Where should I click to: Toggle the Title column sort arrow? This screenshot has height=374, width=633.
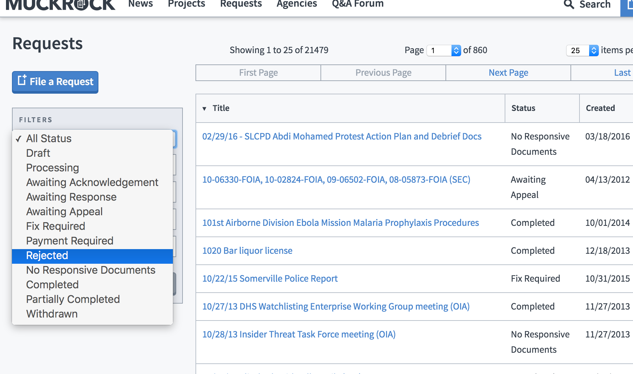204,109
